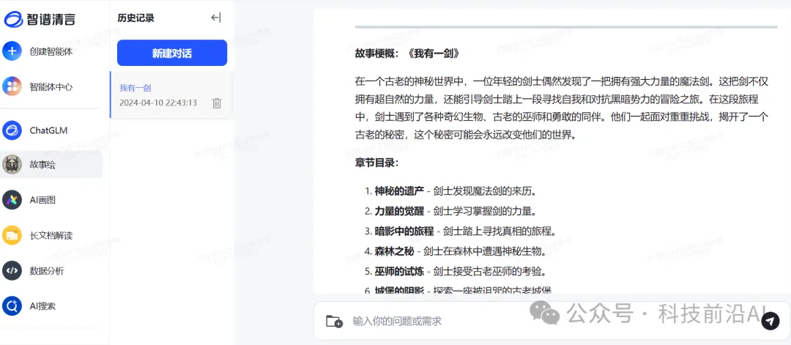This screenshot has width=791, height=345.
Task: Click the 历史记录 heading
Action: click(x=135, y=18)
